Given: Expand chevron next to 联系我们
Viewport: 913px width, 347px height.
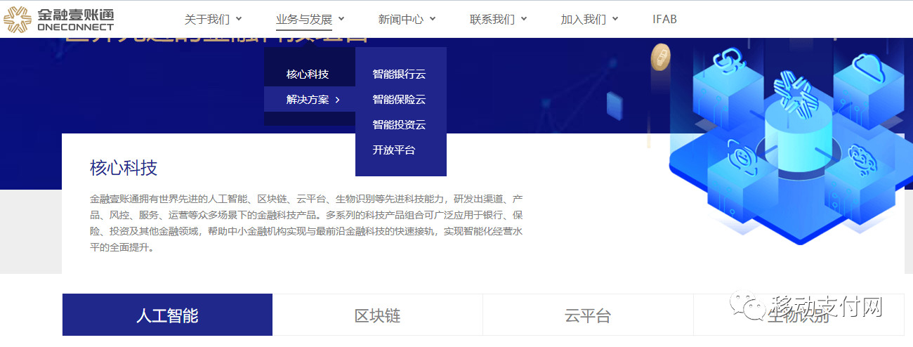Looking at the screenshot, I should point(523,19).
